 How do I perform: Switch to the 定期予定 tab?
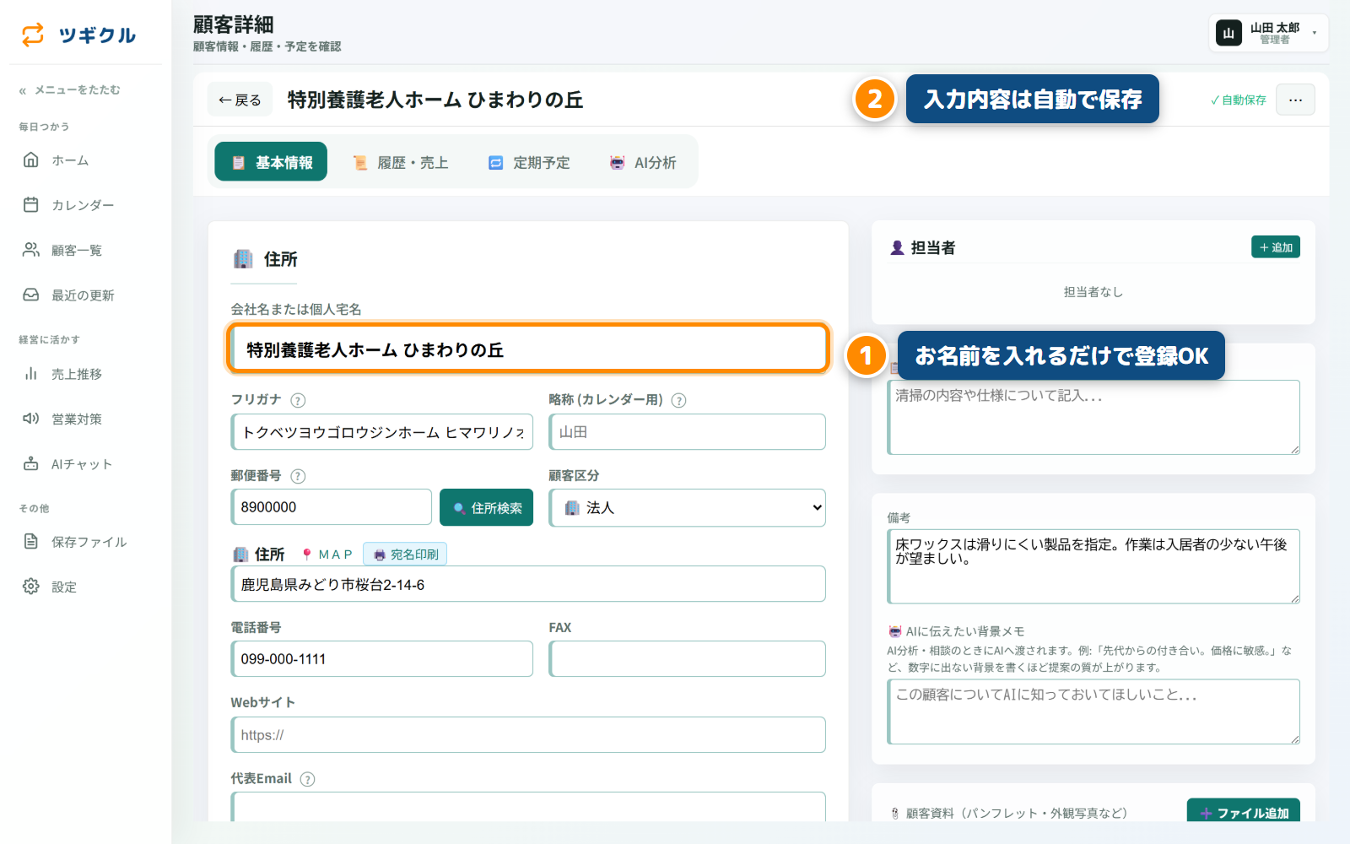[x=529, y=162]
